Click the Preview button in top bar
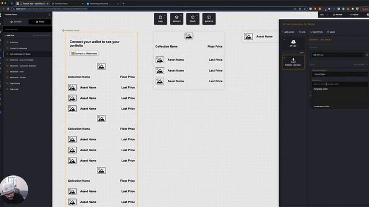 coord(338,14)
